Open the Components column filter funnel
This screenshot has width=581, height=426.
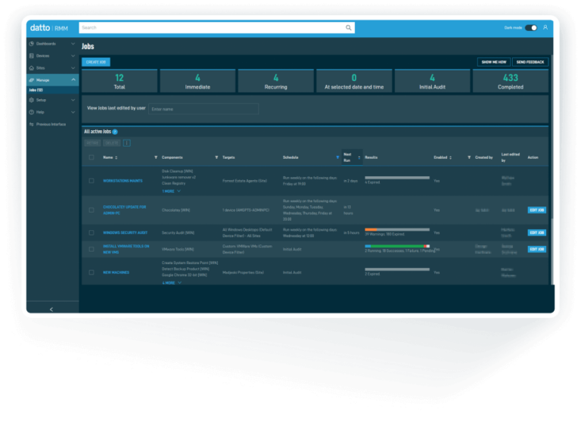[216, 157]
